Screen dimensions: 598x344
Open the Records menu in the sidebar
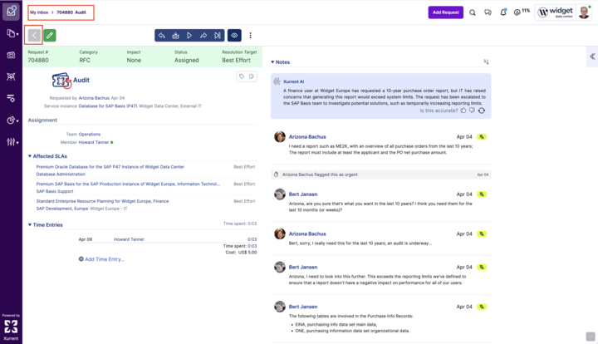[x=12, y=33]
